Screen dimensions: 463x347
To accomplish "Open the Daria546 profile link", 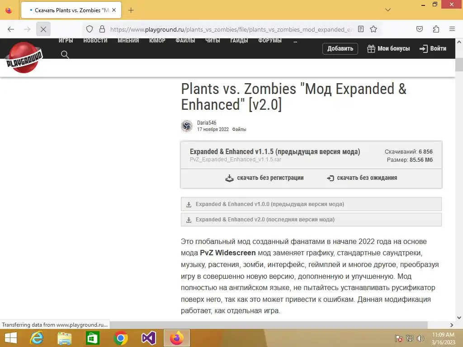I will pyautogui.click(x=207, y=123).
